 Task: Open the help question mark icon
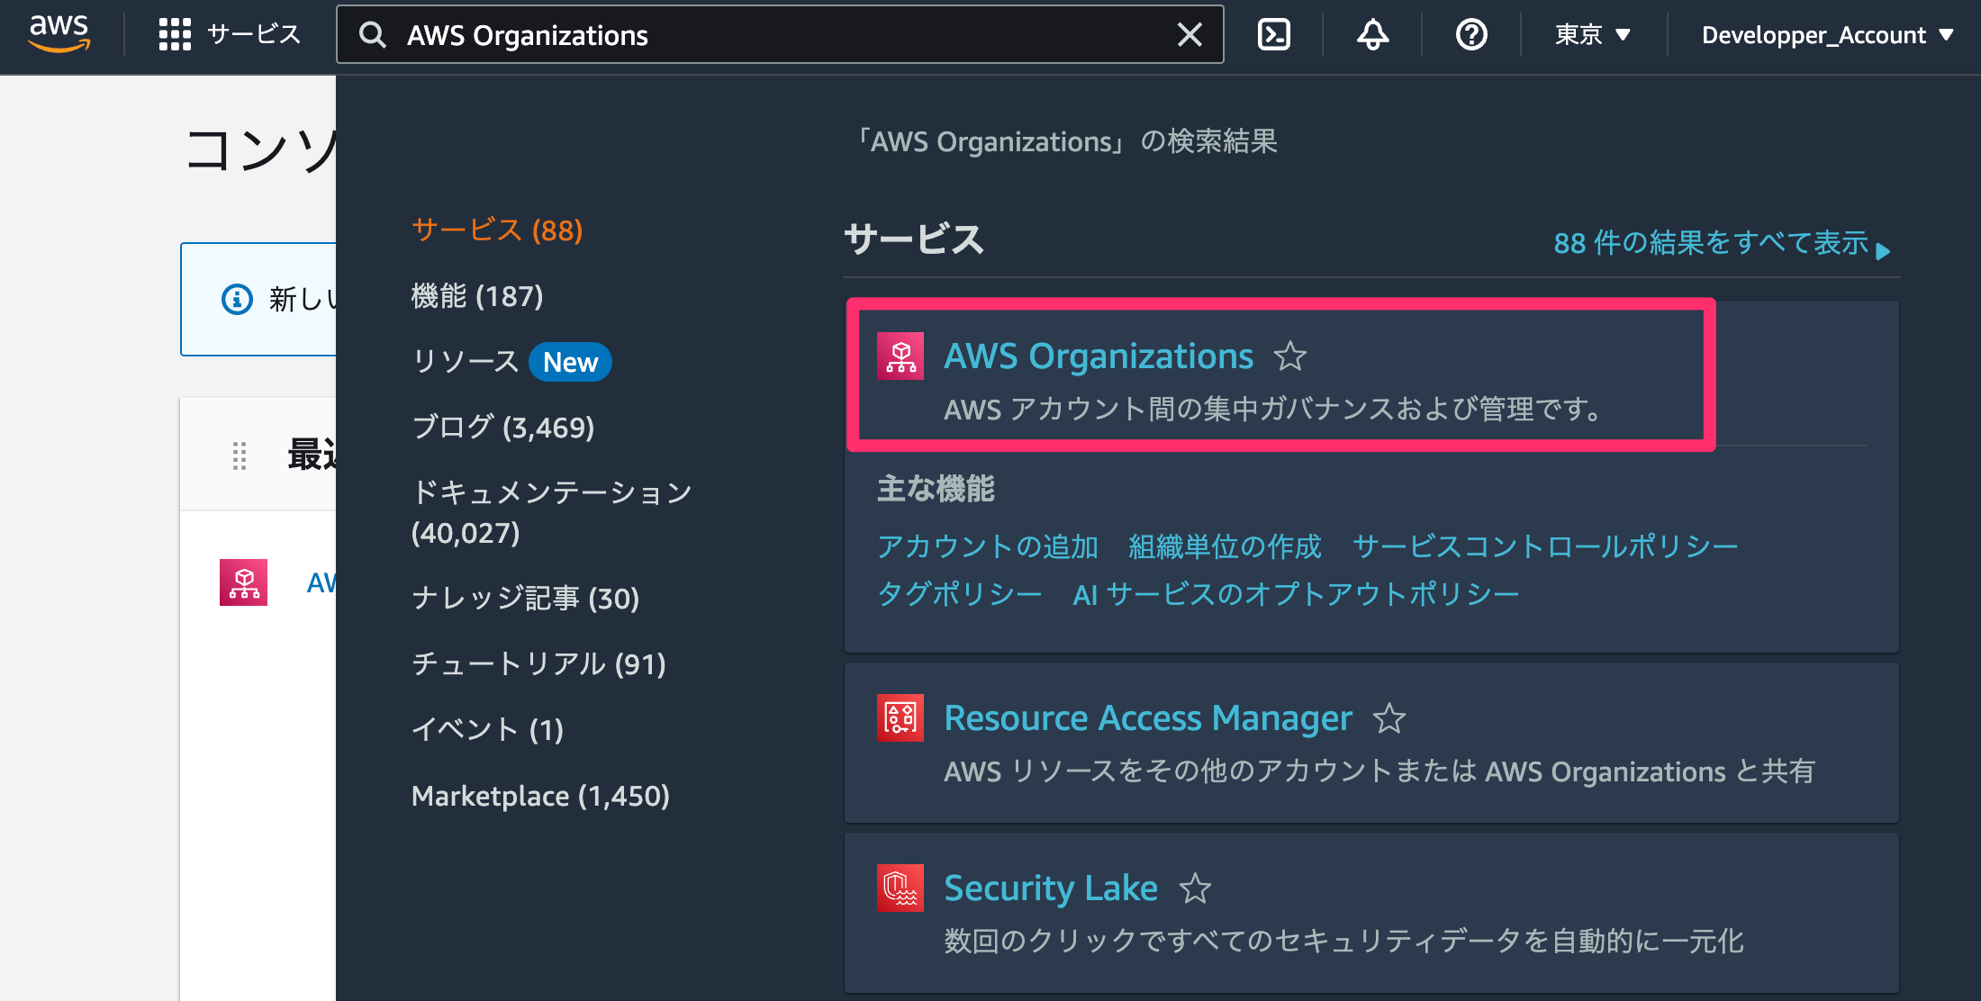point(1471,35)
